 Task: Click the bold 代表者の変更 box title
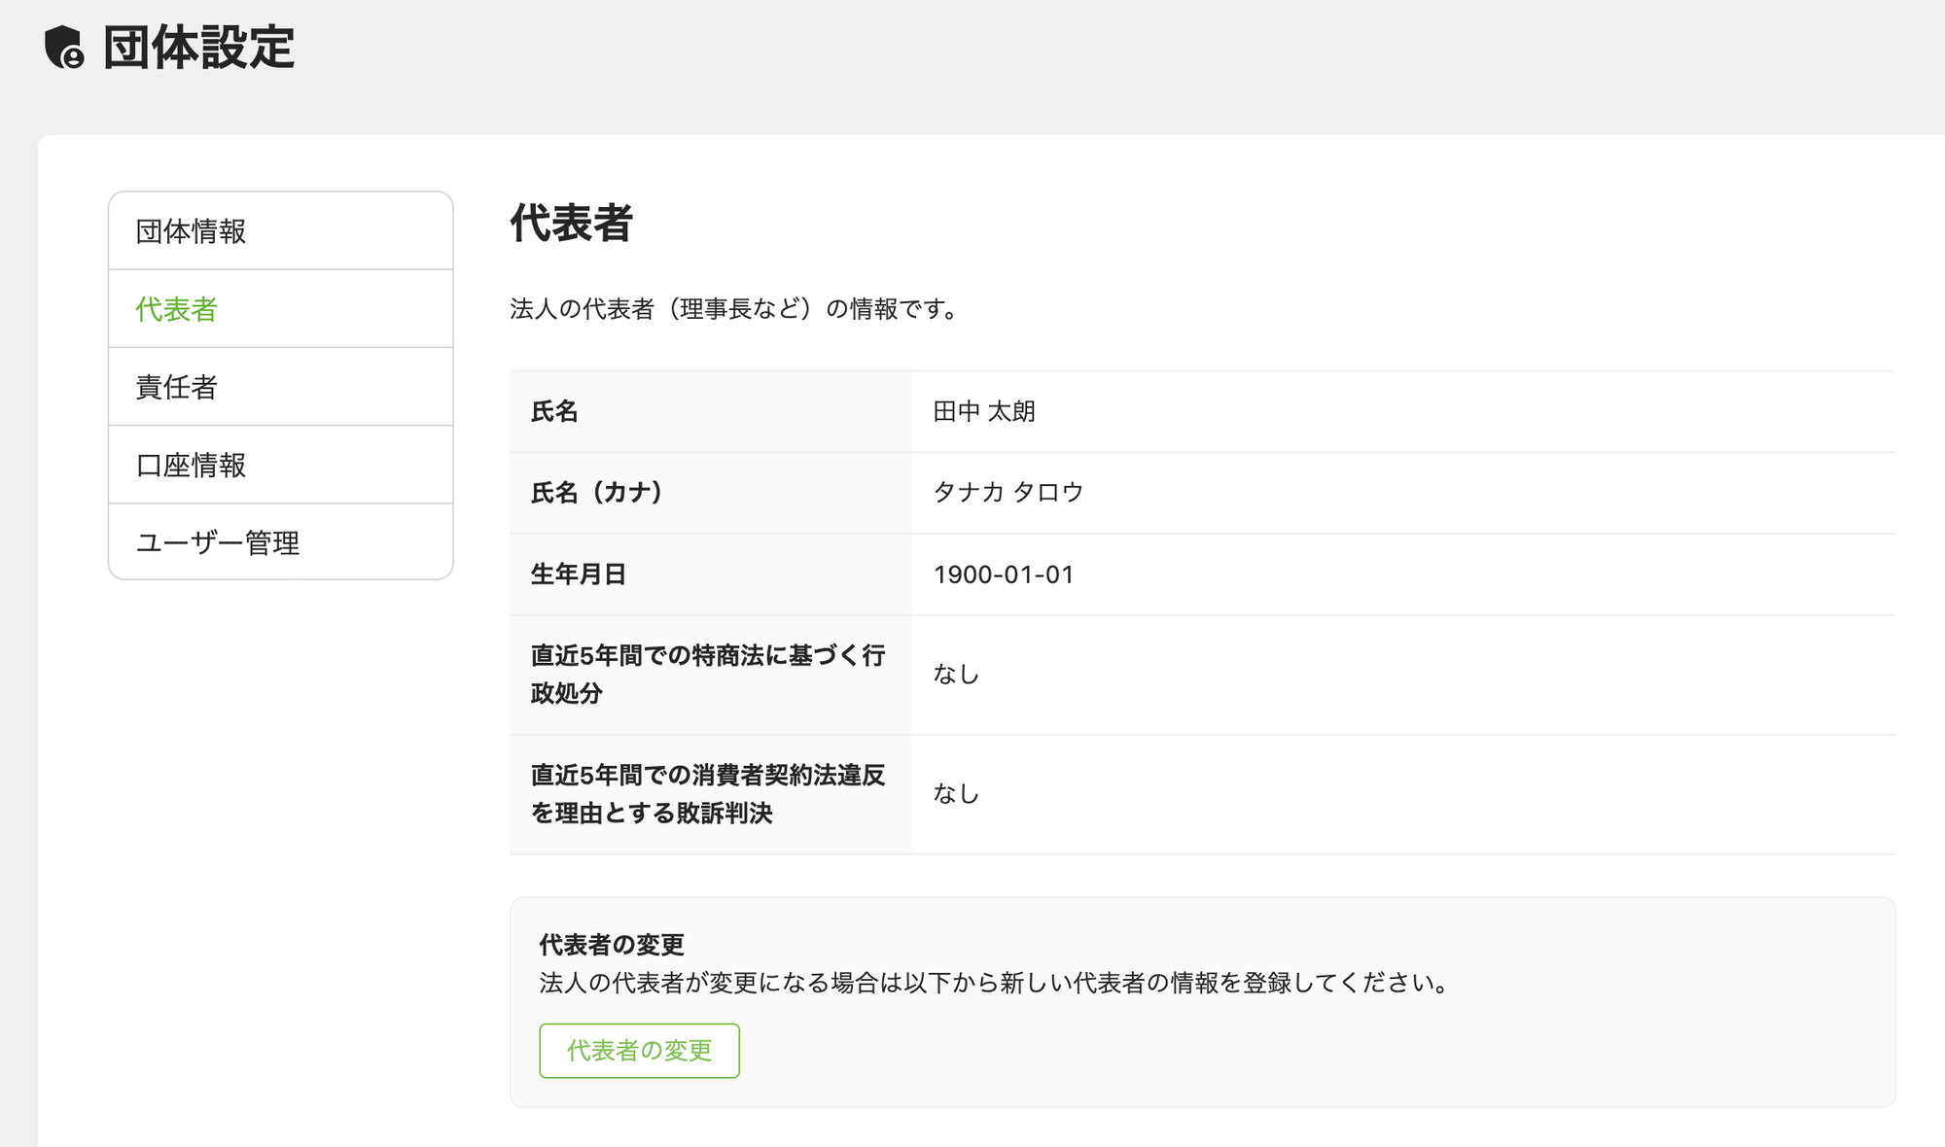click(x=612, y=944)
